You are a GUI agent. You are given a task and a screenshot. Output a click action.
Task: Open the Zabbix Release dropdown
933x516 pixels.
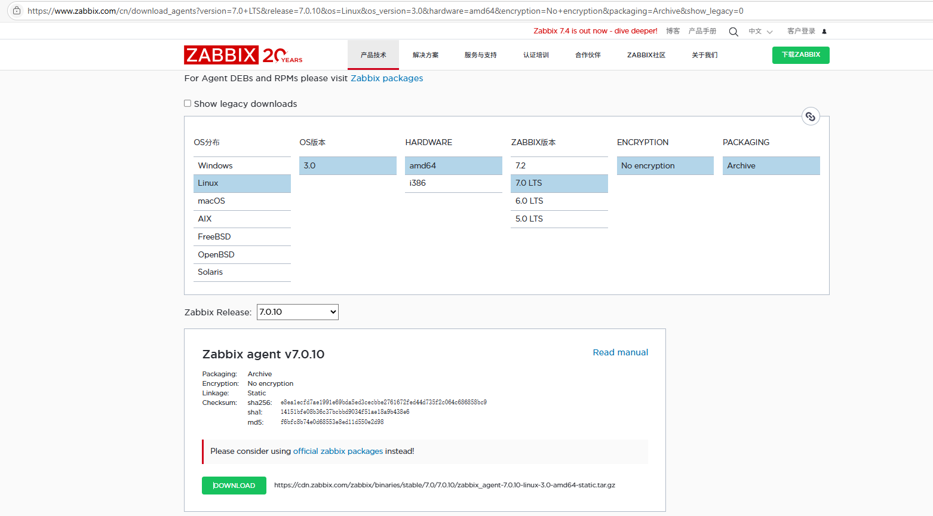[297, 312]
